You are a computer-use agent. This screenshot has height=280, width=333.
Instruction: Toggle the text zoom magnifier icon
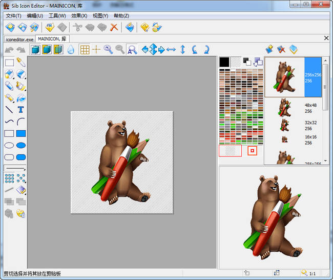[x=132, y=50]
